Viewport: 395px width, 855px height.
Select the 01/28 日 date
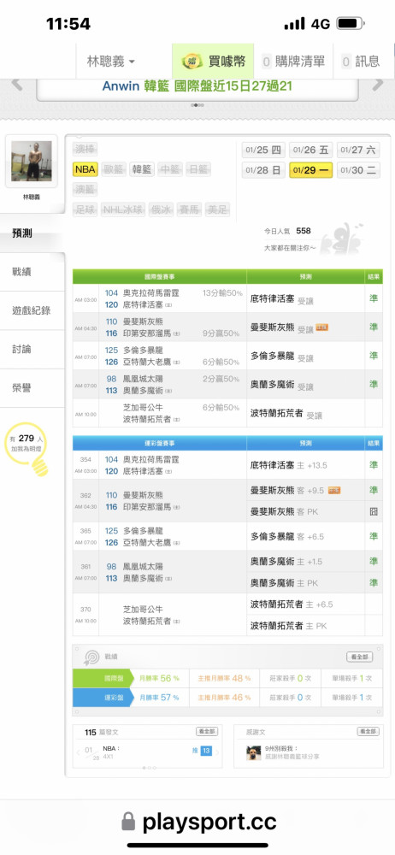coord(263,170)
